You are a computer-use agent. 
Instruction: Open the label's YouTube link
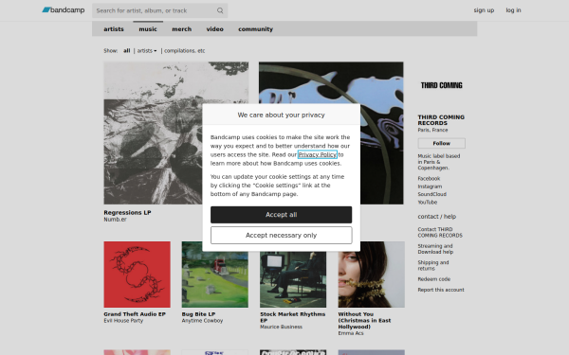[x=427, y=203]
